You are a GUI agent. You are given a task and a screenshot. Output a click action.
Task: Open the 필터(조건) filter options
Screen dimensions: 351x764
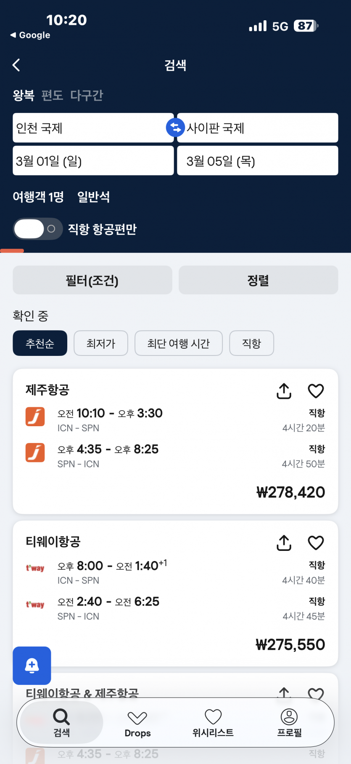pyautogui.click(x=92, y=280)
